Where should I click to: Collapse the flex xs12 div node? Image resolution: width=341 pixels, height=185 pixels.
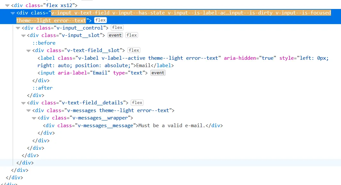(7, 5)
